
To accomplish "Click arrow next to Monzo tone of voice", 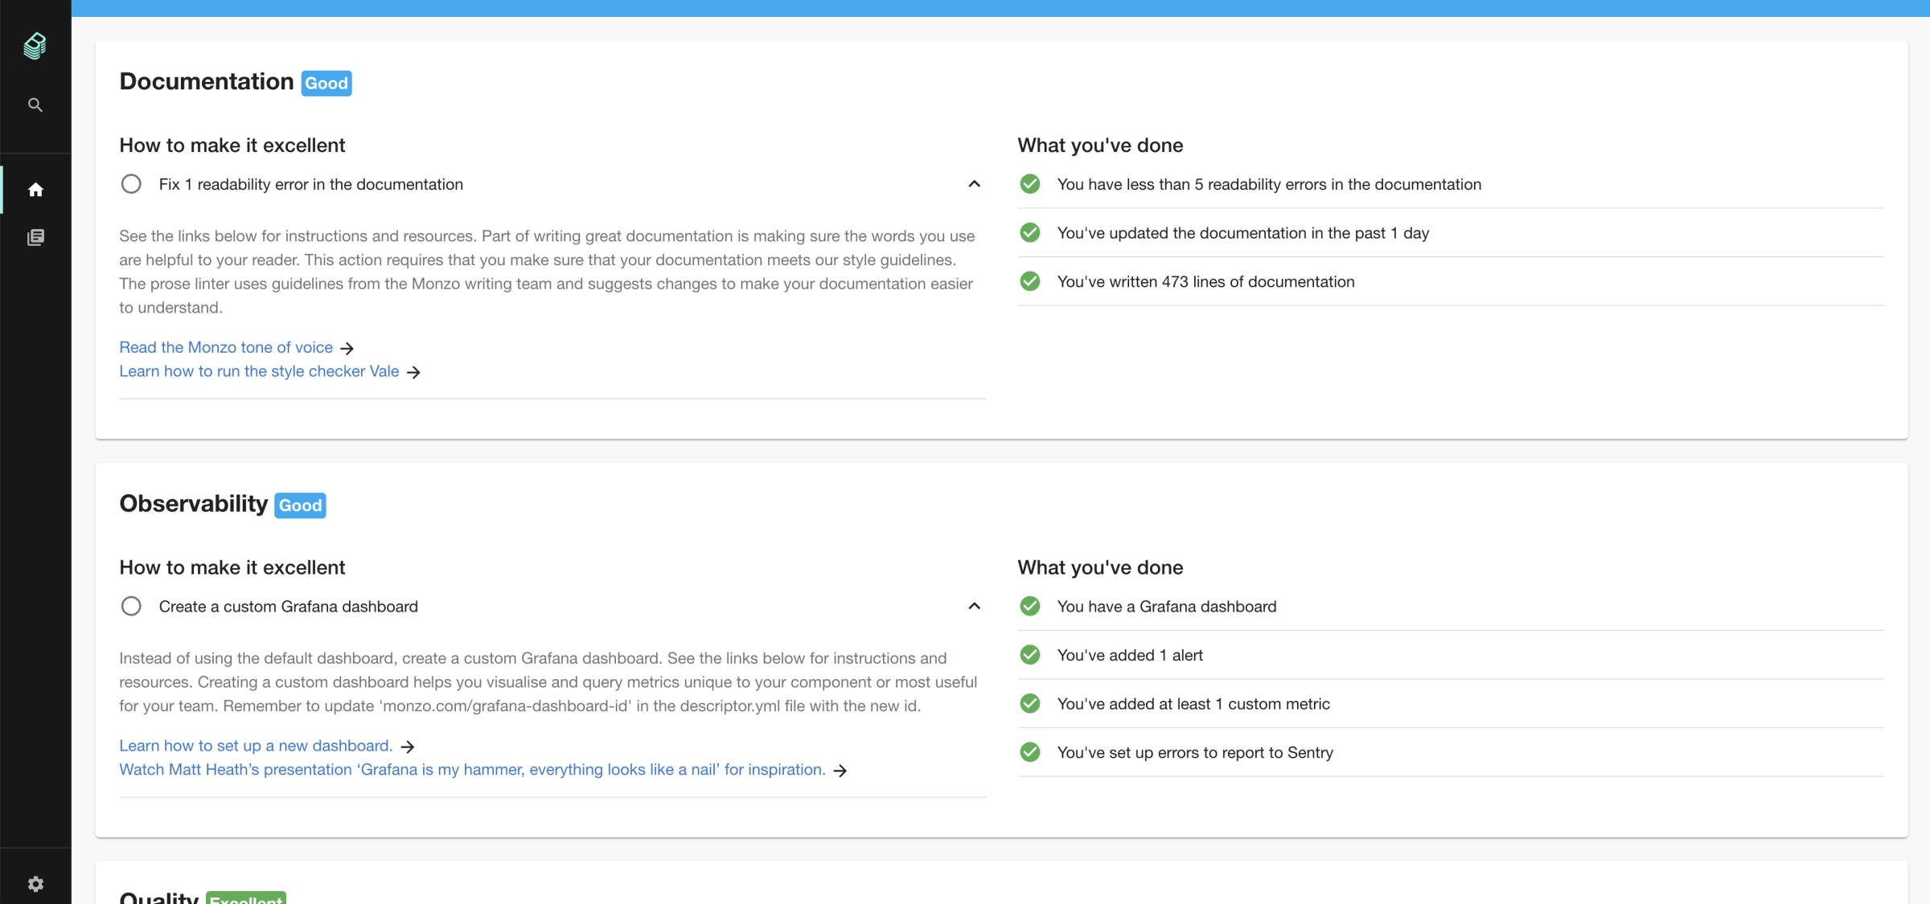I will (x=347, y=348).
